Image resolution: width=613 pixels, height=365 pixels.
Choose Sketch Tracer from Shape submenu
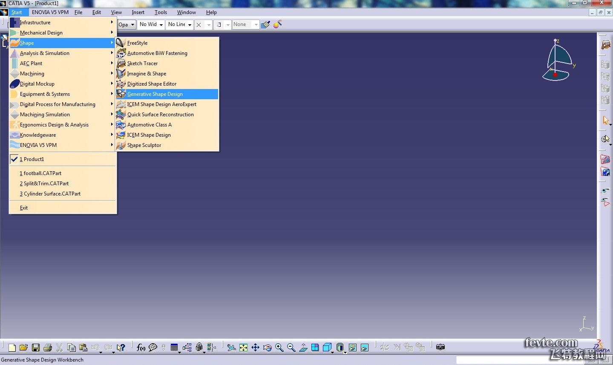point(167,63)
